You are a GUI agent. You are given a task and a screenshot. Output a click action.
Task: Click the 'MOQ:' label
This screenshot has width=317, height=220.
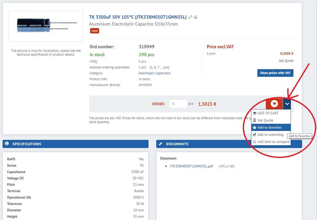pyautogui.click(x=94, y=62)
